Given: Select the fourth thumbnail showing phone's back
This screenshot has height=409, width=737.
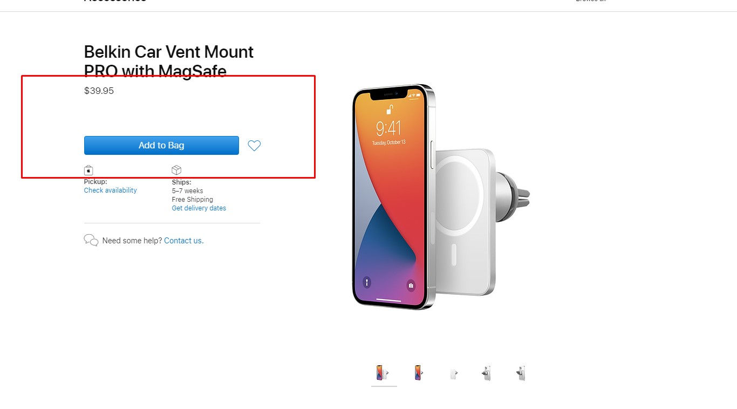Looking at the screenshot, I should click(487, 373).
